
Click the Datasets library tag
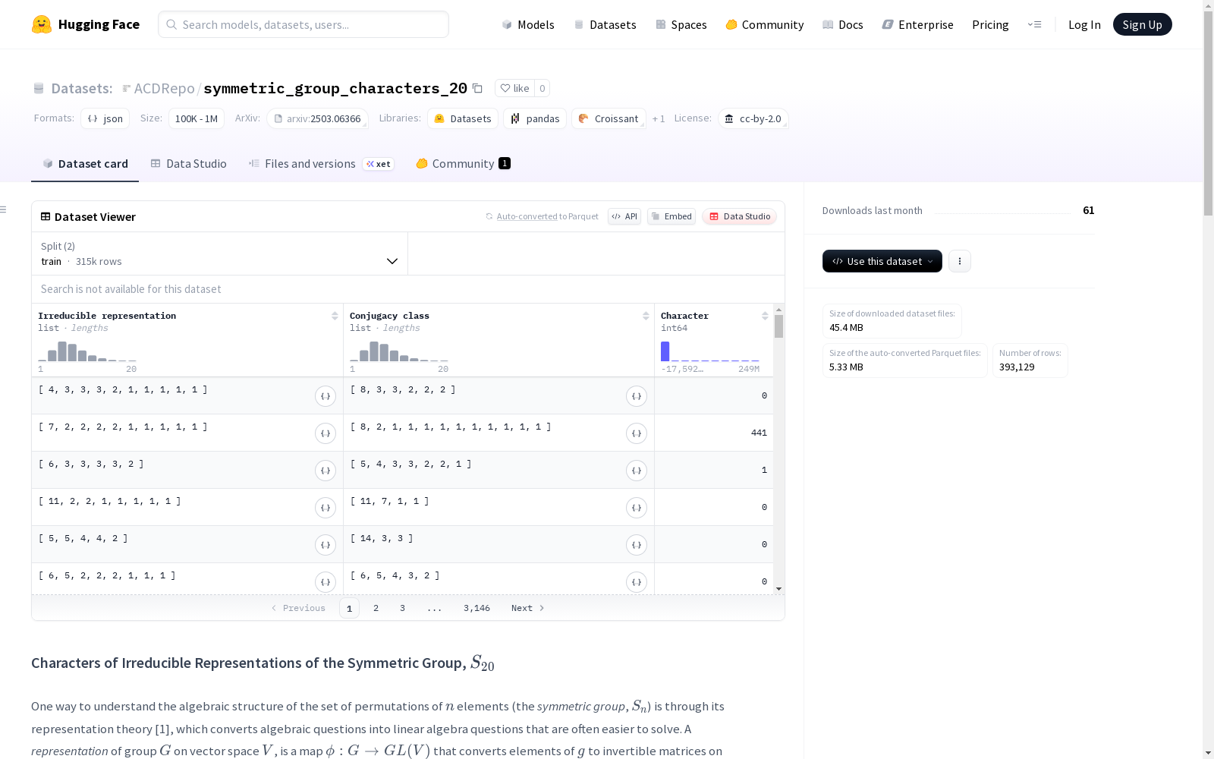pyautogui.click(x=463, y=118)
